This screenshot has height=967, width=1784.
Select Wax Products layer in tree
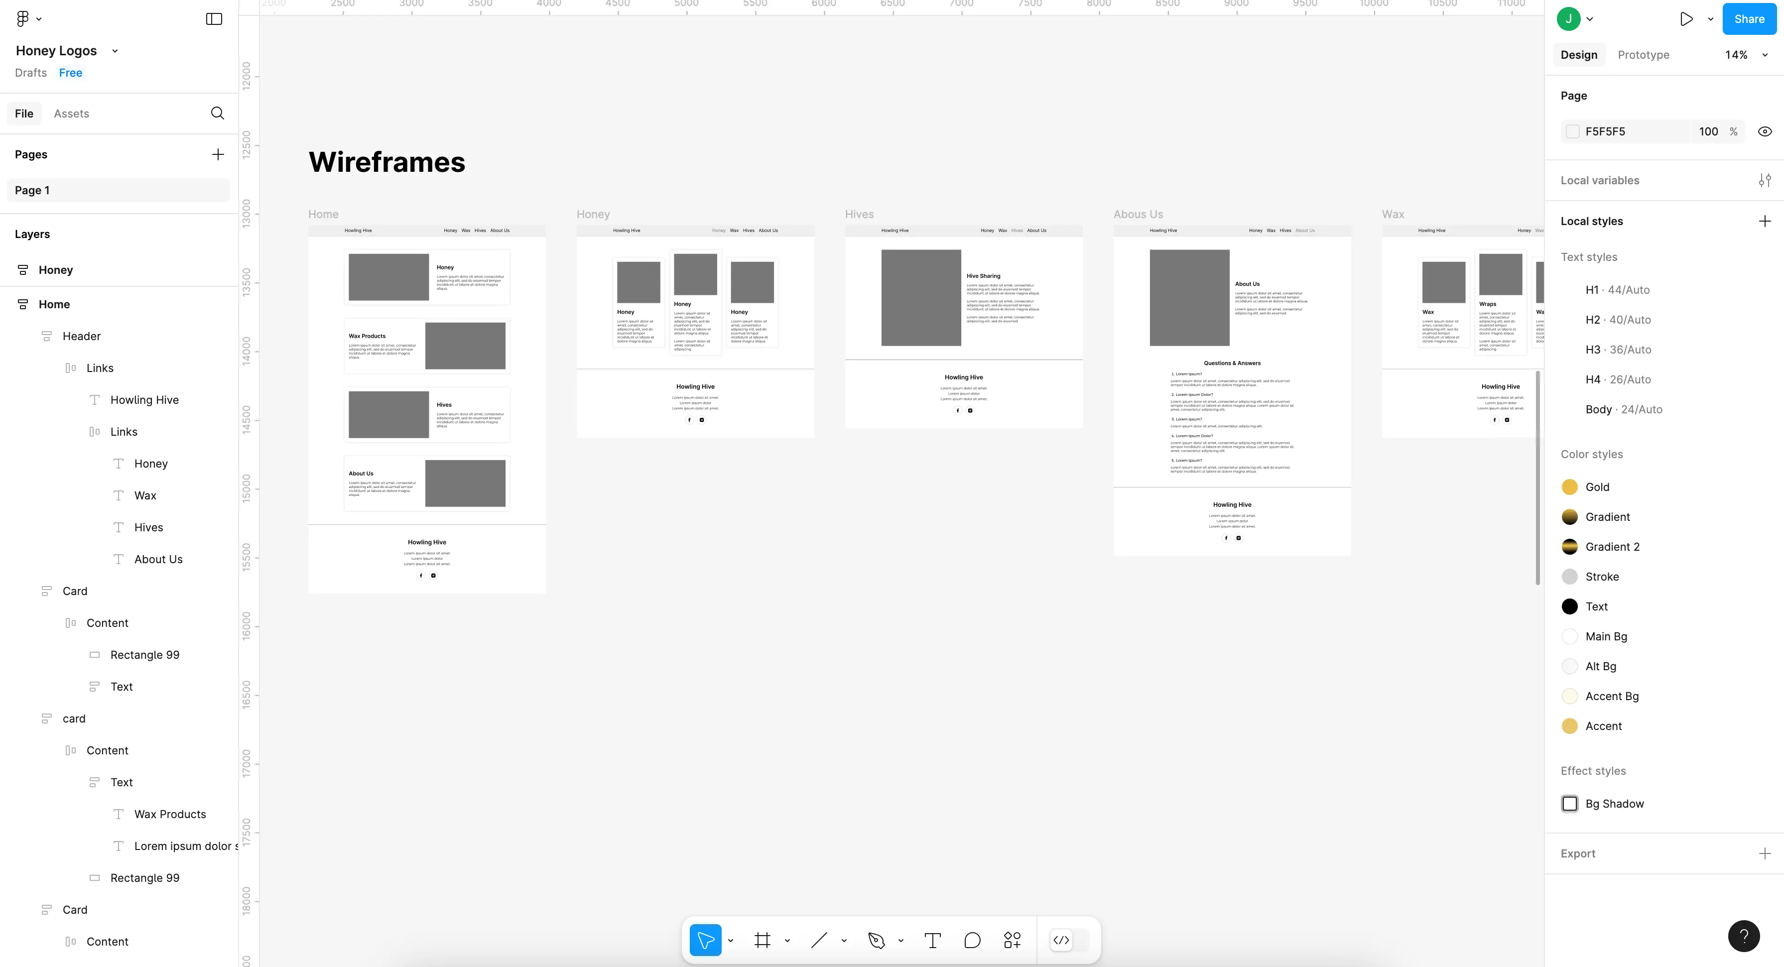(170, 814)
